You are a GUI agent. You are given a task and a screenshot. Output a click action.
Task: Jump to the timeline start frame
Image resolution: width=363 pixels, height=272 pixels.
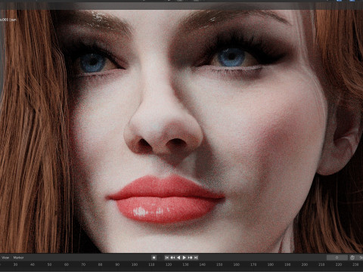pyautogui.click(x=167, y=258)
